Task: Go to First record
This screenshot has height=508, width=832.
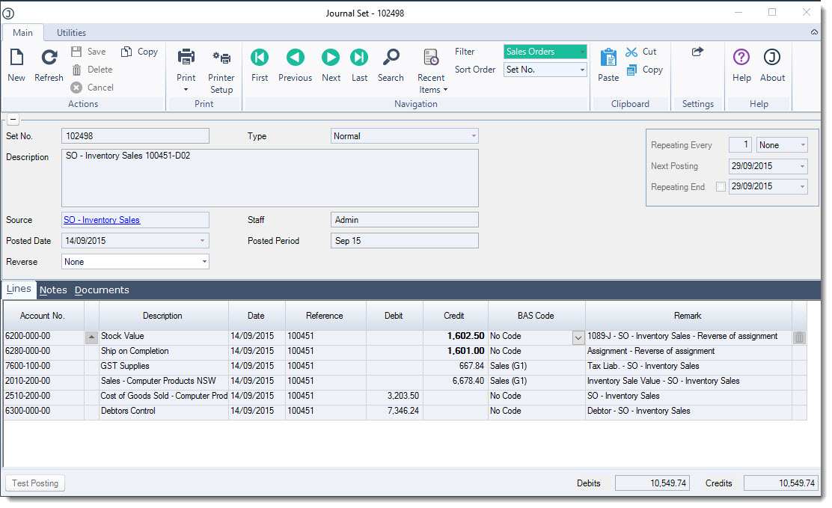Action: click(x=260, y=65)
